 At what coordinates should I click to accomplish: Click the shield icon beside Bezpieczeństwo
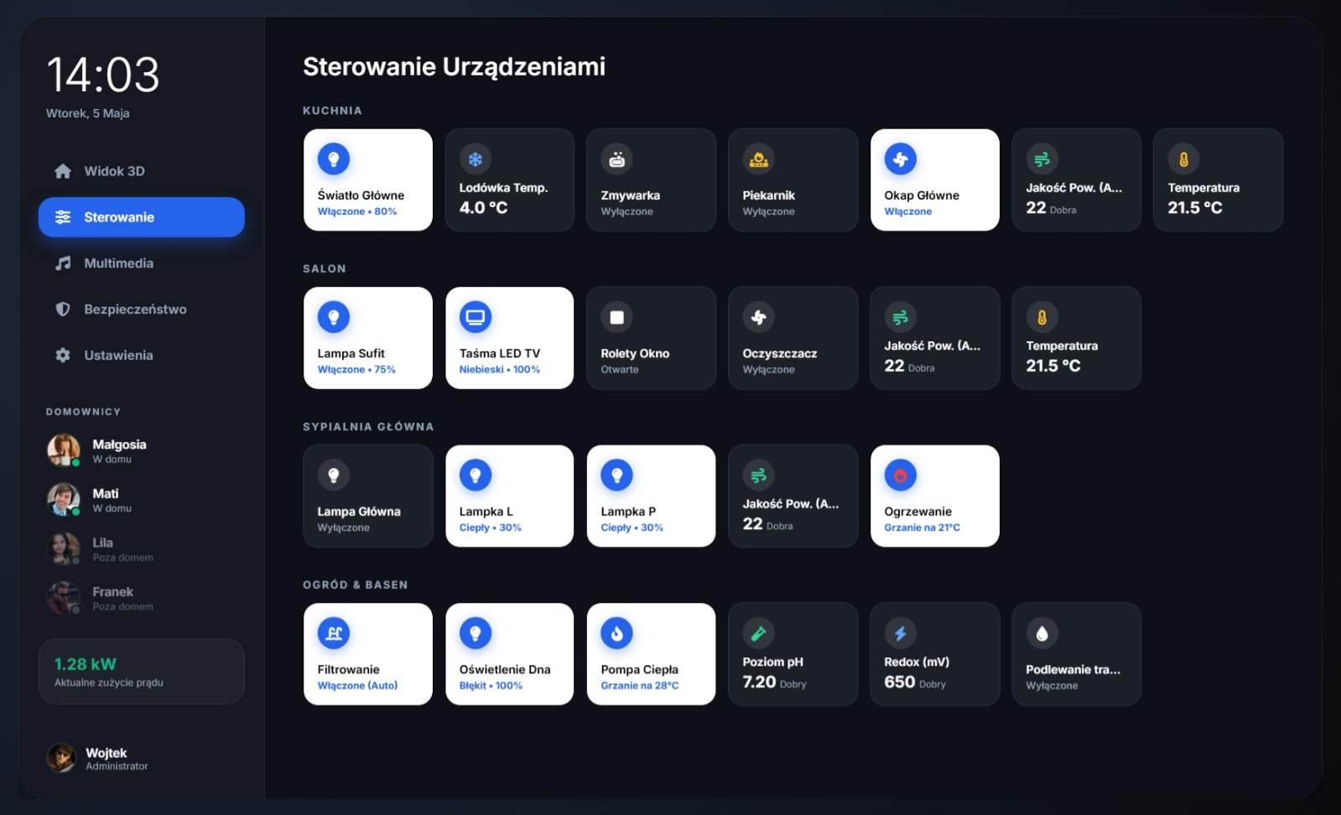(63, 309)
